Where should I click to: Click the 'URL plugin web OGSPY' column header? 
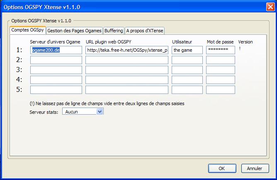tap(109, 42)
